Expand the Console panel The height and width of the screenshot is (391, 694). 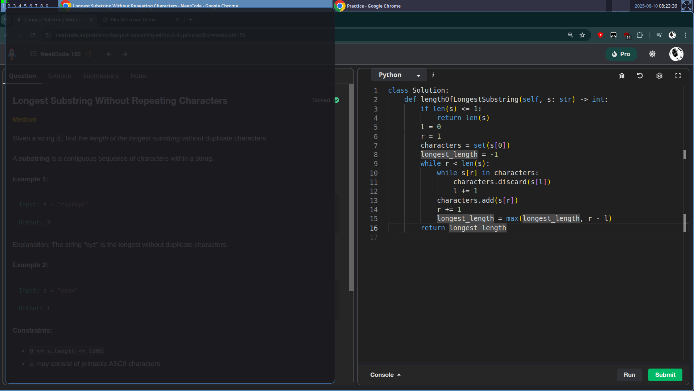coord(385,375)
